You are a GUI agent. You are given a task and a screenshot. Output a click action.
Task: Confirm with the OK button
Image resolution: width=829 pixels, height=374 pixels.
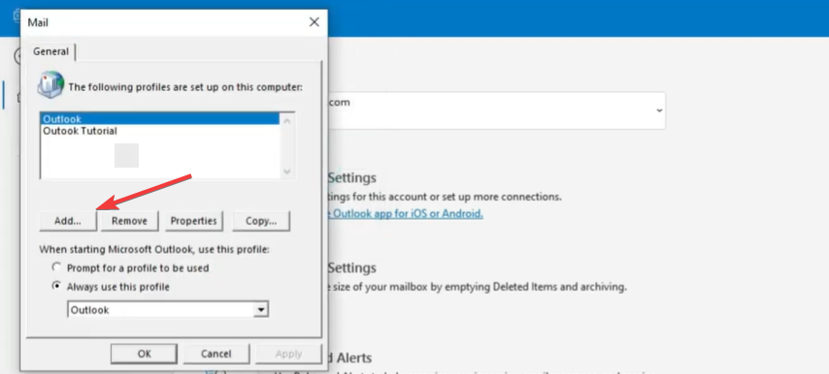click(144, 354)
